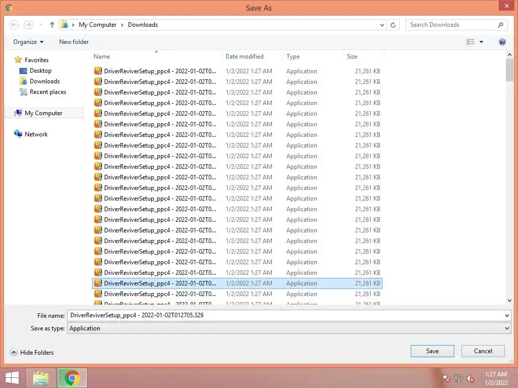Image resolution: width=518 pixels, height=388 pixels.
Task: Open the taskbar clock showing 1:27 AM
Action: tap(496, 378)
